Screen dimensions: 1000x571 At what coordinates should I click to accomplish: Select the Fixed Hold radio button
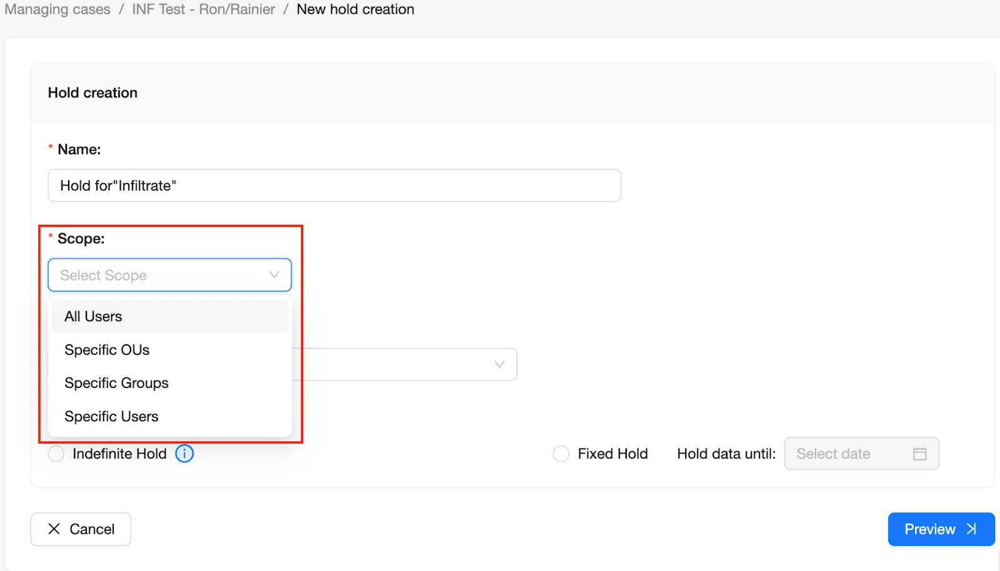point(561,454)
